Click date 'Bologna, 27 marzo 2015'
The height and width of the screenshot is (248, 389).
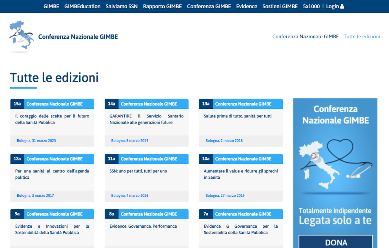click(x=225, y=196)
